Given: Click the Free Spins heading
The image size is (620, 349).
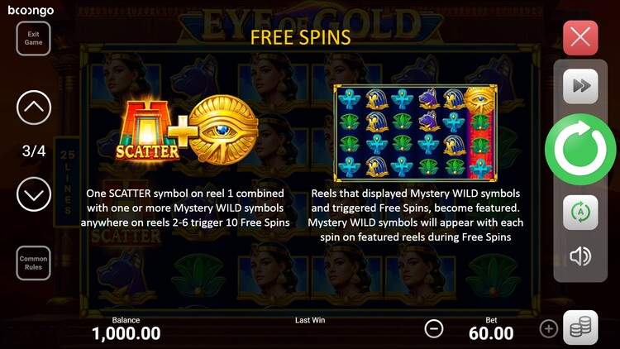Looking at the screenshot, I should pos(301,37).
